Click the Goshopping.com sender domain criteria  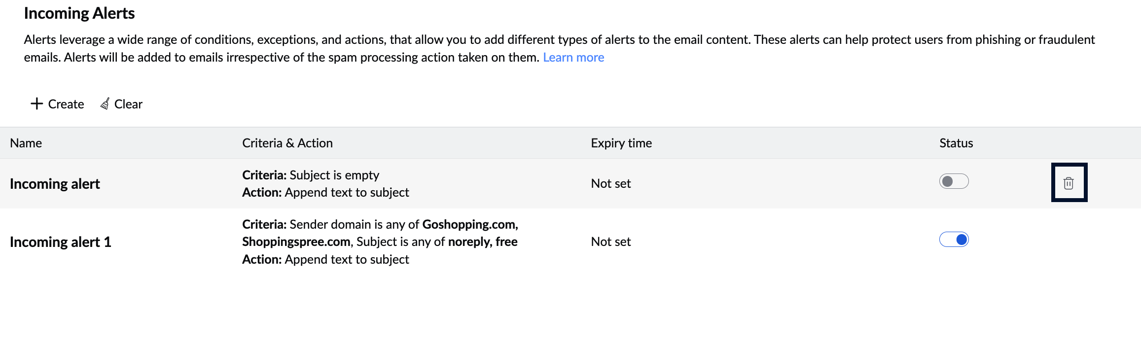click(x=469, y=224)
